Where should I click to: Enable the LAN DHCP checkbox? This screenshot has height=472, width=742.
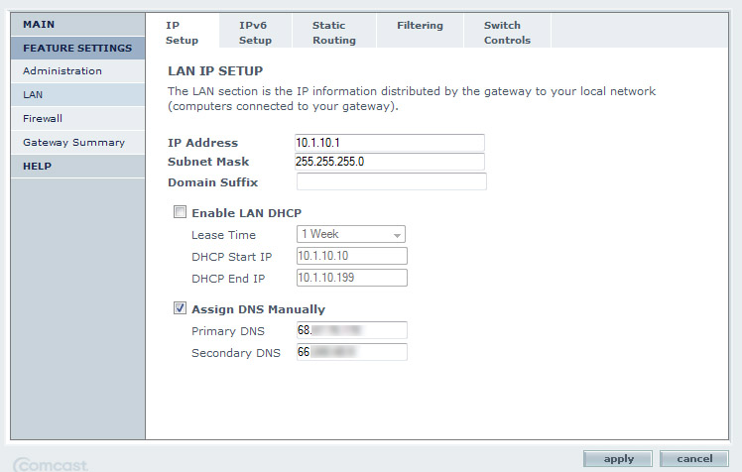pyautogui.click(x=180, y=212)
